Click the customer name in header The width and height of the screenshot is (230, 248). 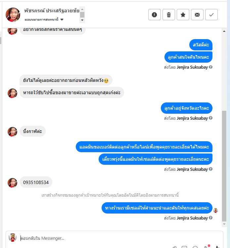(x=52, y=11)
